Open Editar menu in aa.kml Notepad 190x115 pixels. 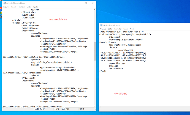tap(13, 7)
